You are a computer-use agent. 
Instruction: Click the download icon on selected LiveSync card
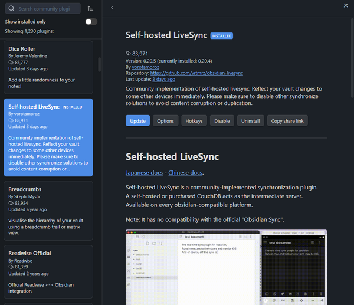coord(11,120)
